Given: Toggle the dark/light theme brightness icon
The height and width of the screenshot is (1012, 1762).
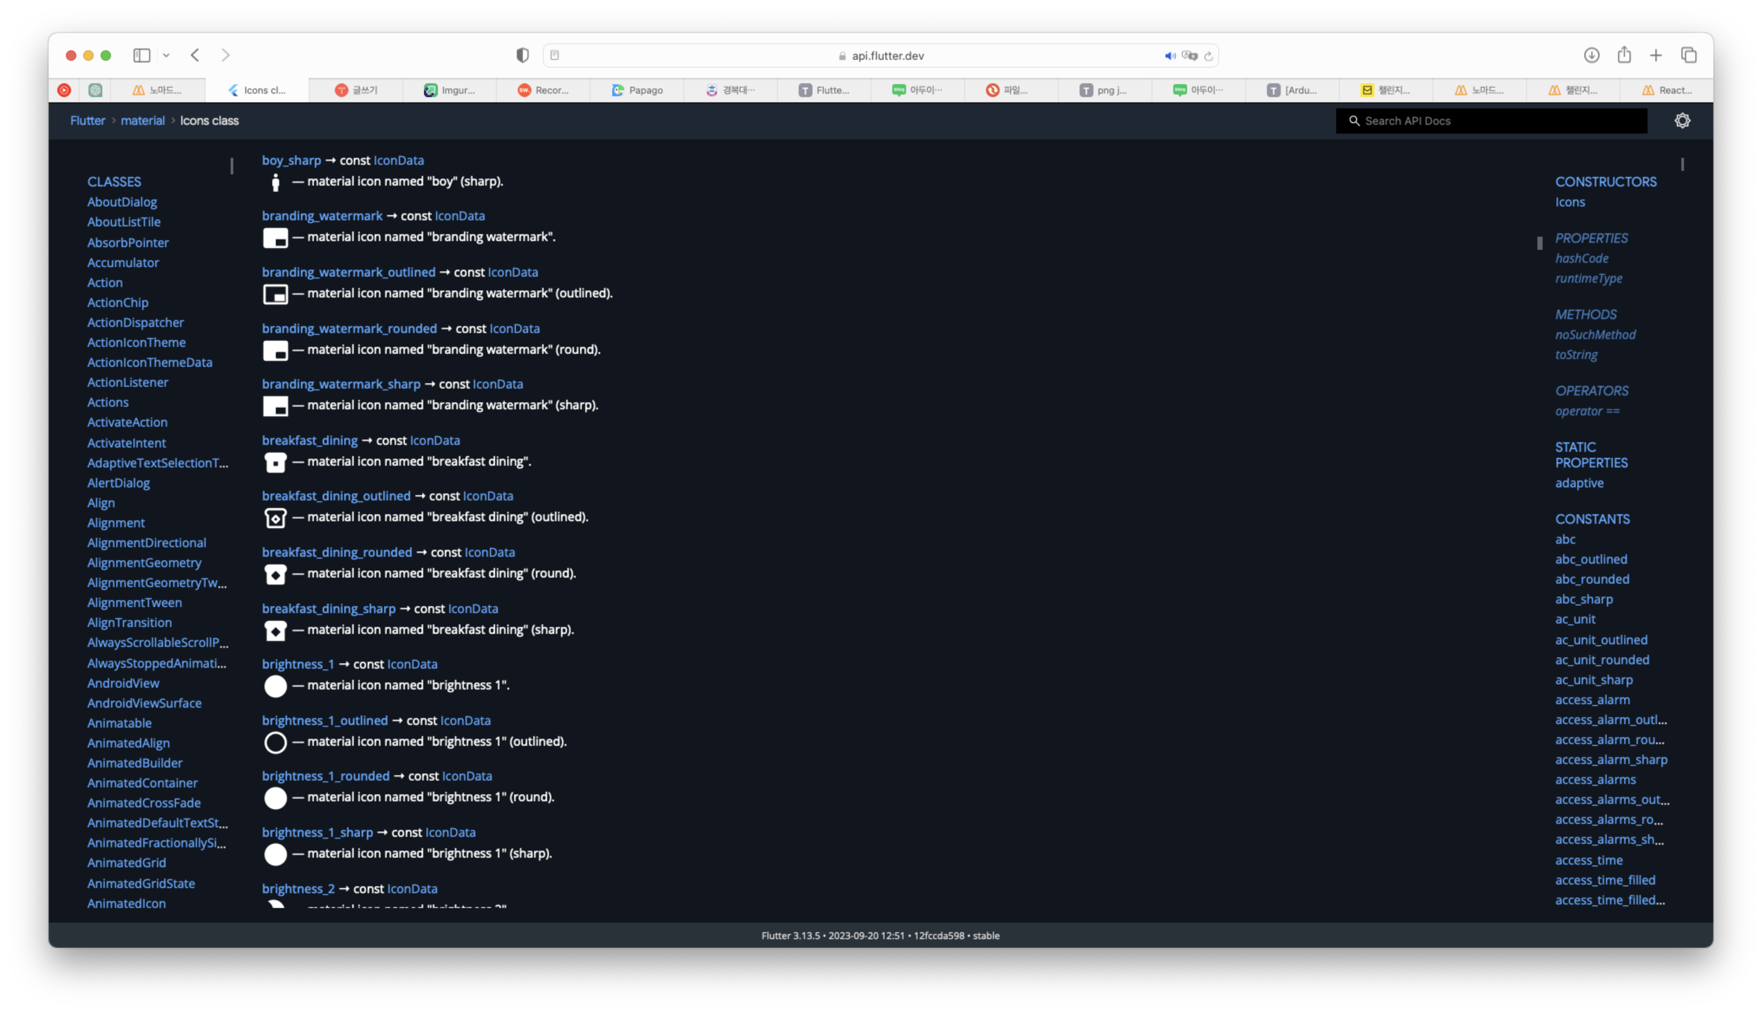Looking at the screenshot, I should coord(1682,120).
